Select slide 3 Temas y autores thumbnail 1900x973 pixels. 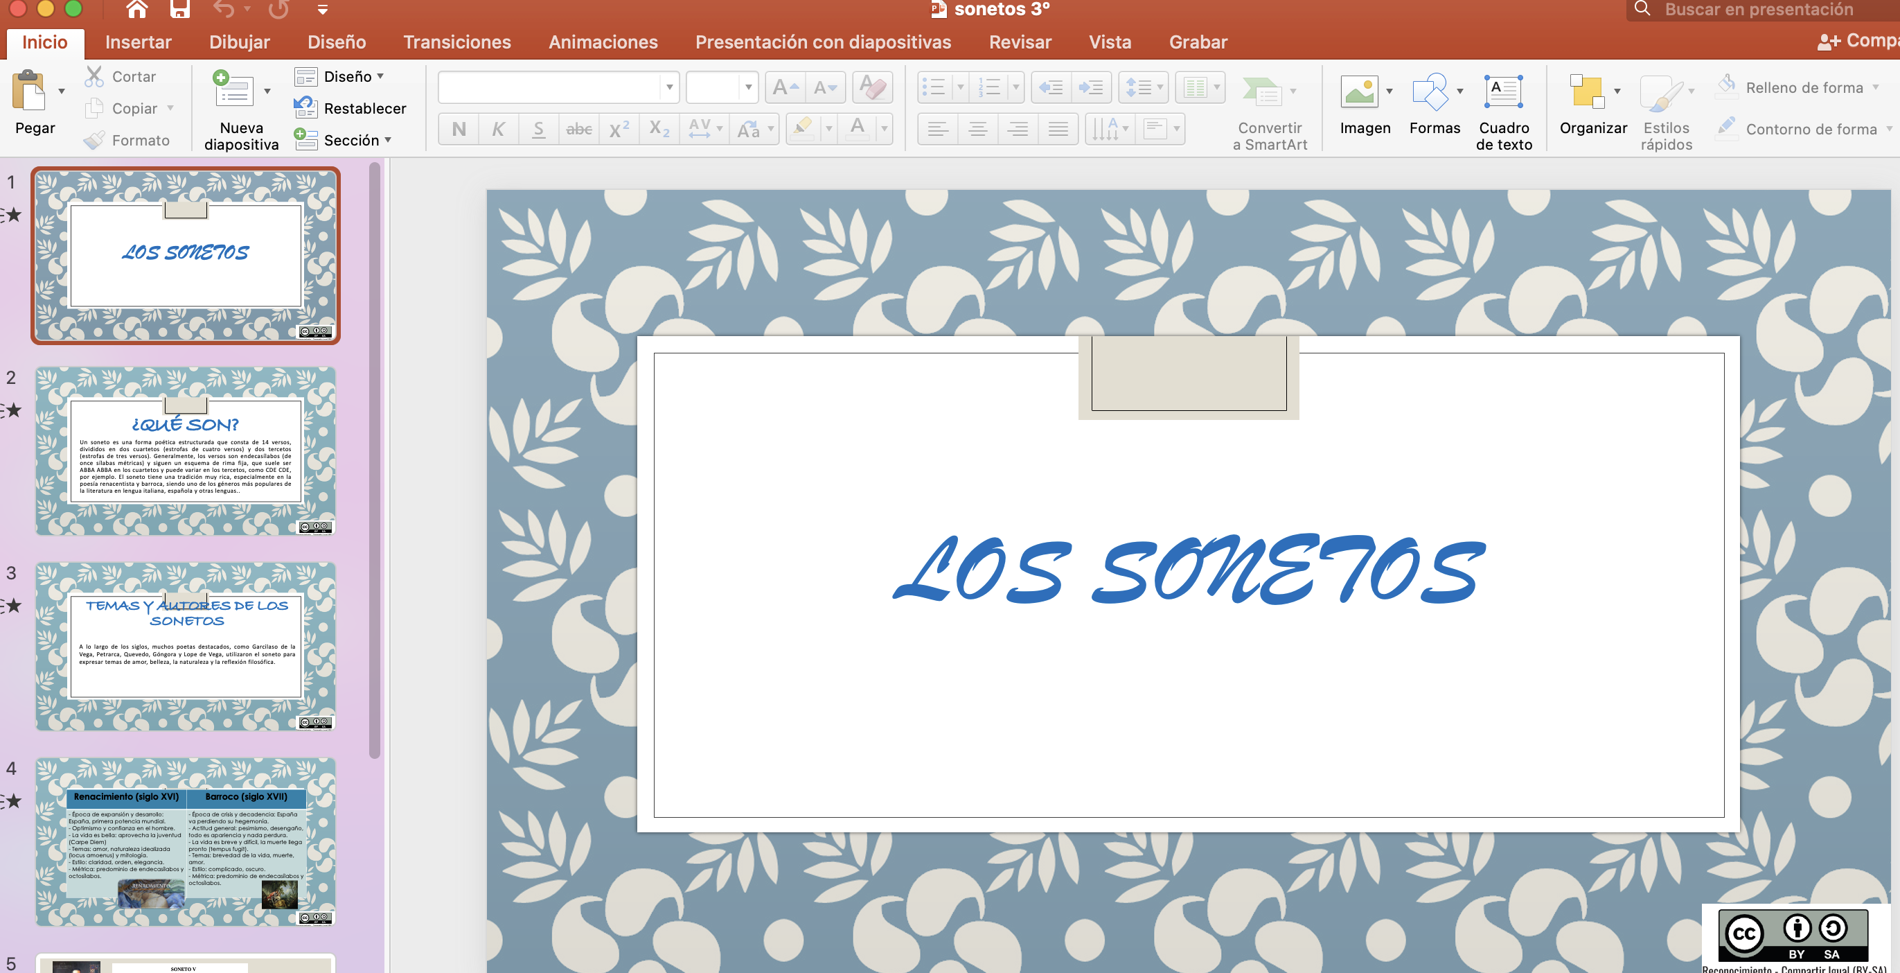[185, 646]
